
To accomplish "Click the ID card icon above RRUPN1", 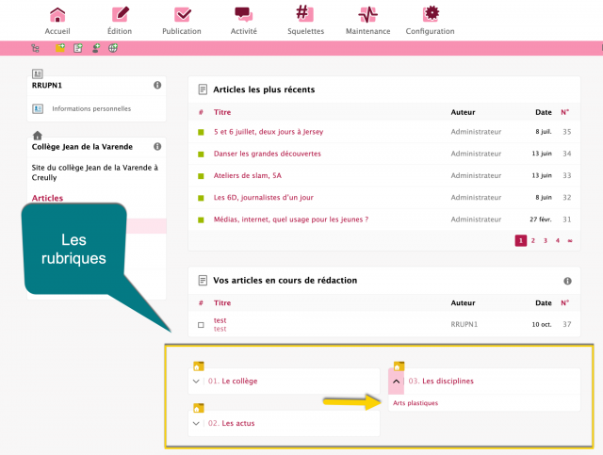I will 38,73.
